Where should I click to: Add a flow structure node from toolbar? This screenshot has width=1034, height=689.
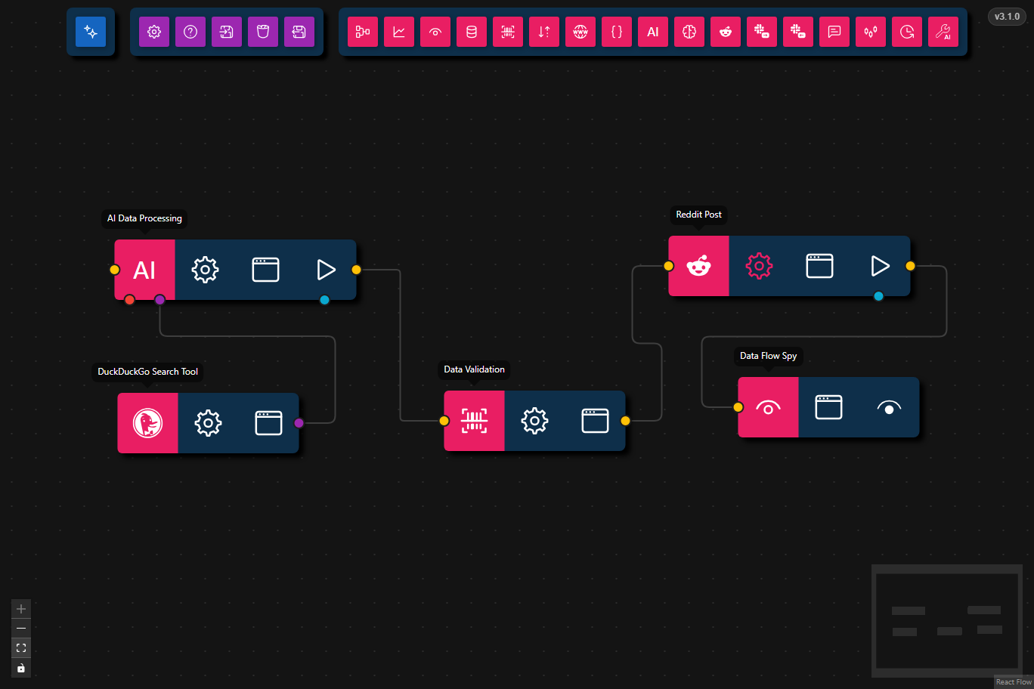click(363, 32)
